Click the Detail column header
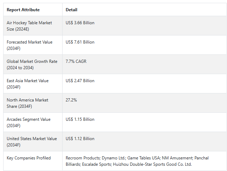This screenshot has width=227, height=171. tap(72, 10)
